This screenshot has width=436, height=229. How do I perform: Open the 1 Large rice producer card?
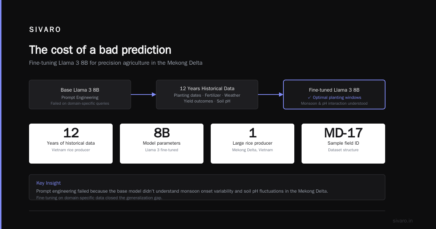tap(253, 144)
